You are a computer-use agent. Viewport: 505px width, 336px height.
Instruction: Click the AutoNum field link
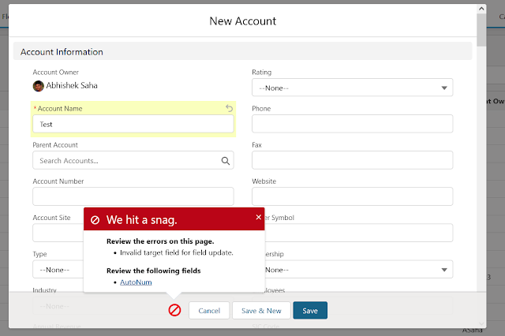136,282
